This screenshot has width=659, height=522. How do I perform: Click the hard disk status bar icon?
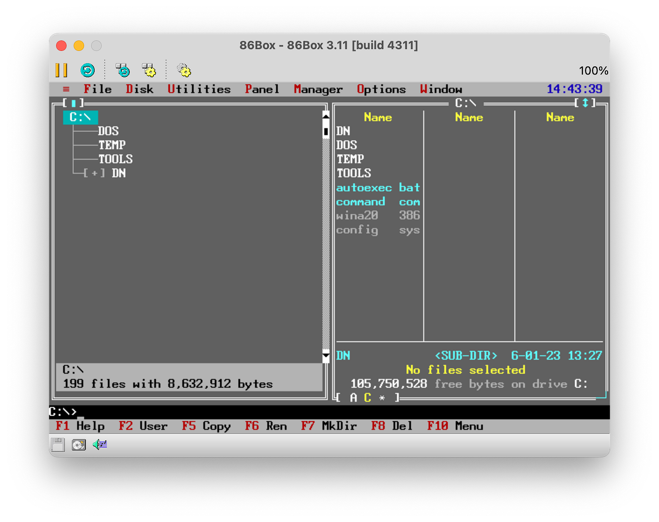point(79,444)
